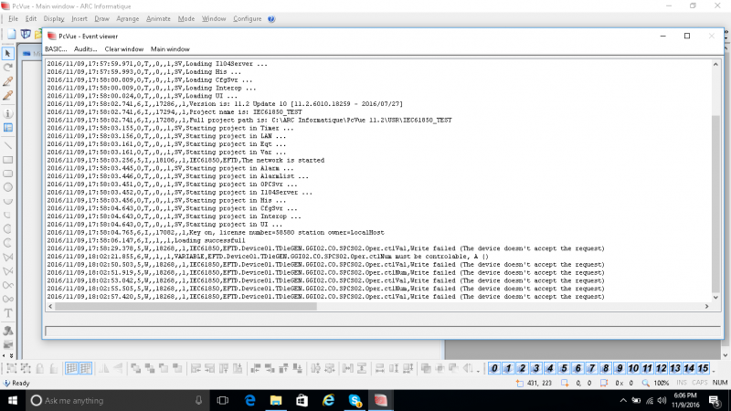Select the arrow pointer tool

coord(8,54)
